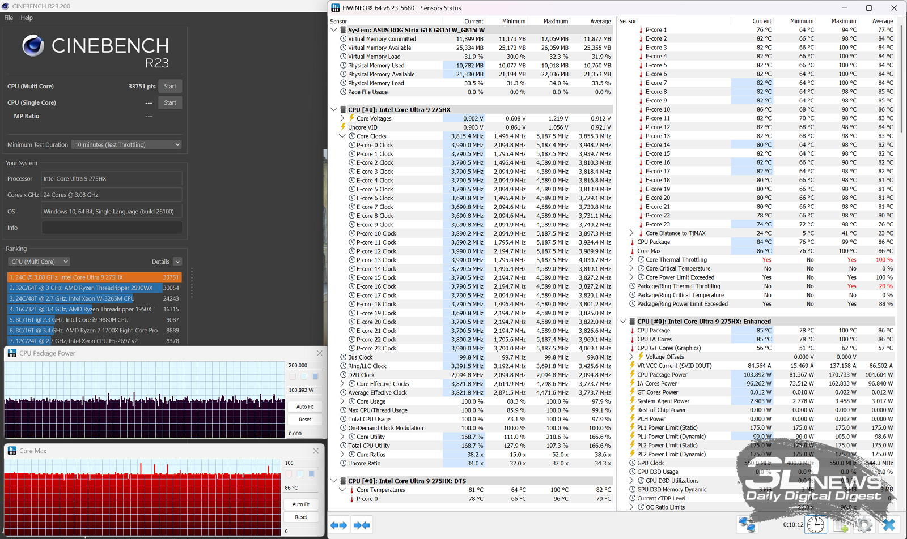Expand the Core Ratios row
This screenshot has width=907, height=539.
[342, 454]
